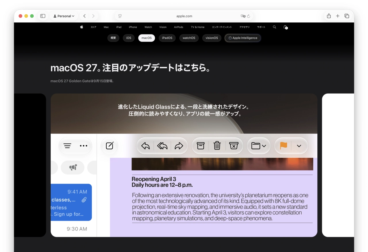Click the Reply arrow icon

click(145, 146)
